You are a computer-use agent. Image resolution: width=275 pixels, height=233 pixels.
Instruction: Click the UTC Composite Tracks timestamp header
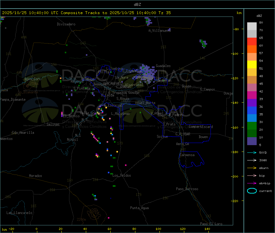pyautogui.click(x=86, y=13)
